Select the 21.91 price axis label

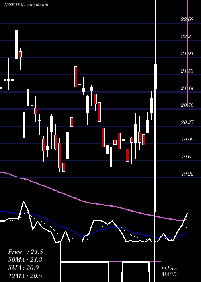187,54
